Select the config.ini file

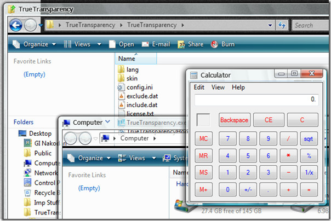[135, 87]
